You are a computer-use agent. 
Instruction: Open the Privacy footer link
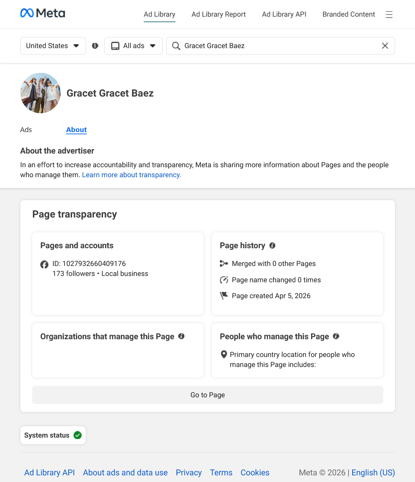click(189, 472)
